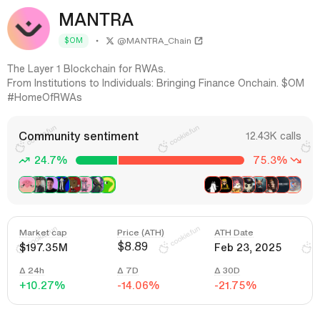Click the green bullish trend arrow icon

(x=24, y=160)
